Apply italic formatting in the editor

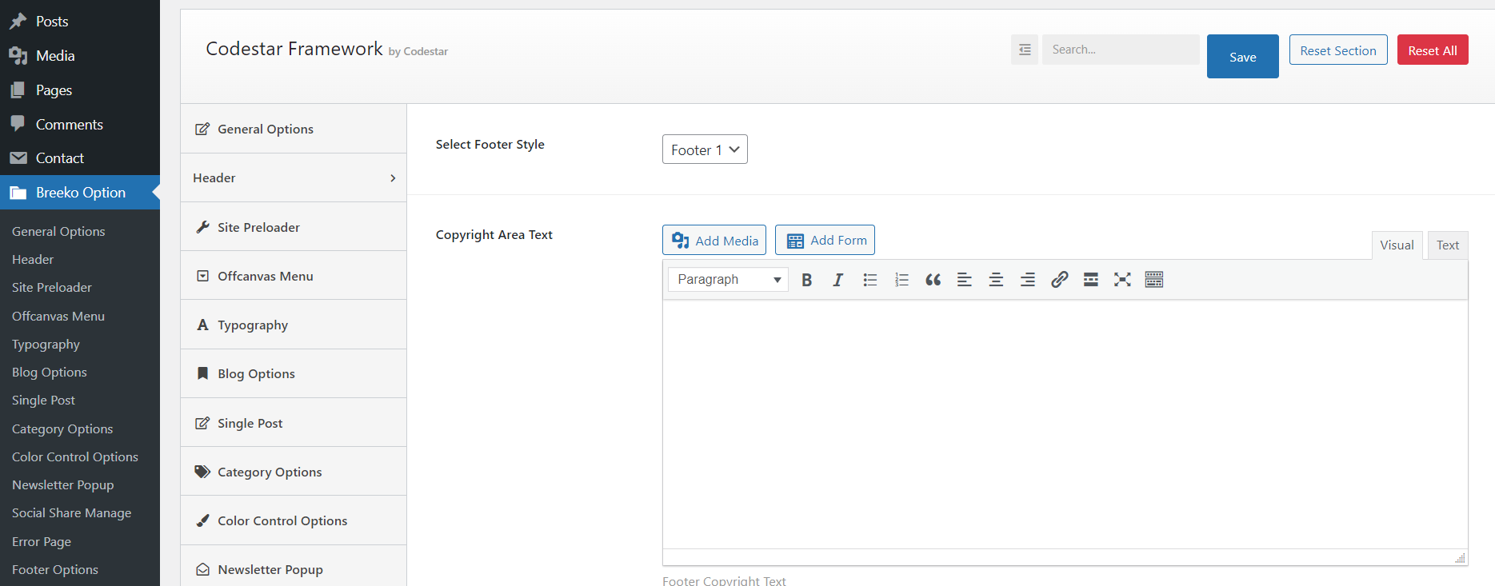[x=837, y=280]
